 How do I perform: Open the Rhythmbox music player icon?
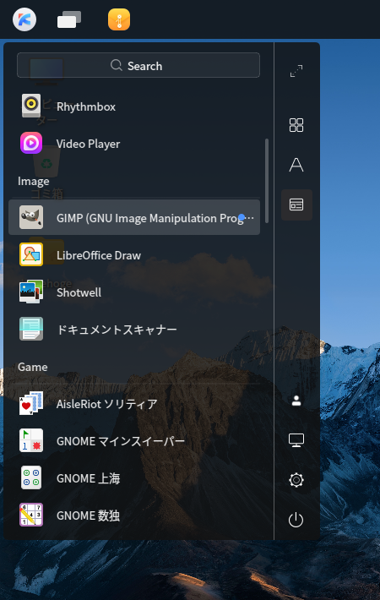[x=31, y=106]
